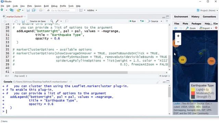This screenshot has height=123, width=219.
Task: Click the Zoom button in viewer toolbar
Action: point(191,28)
